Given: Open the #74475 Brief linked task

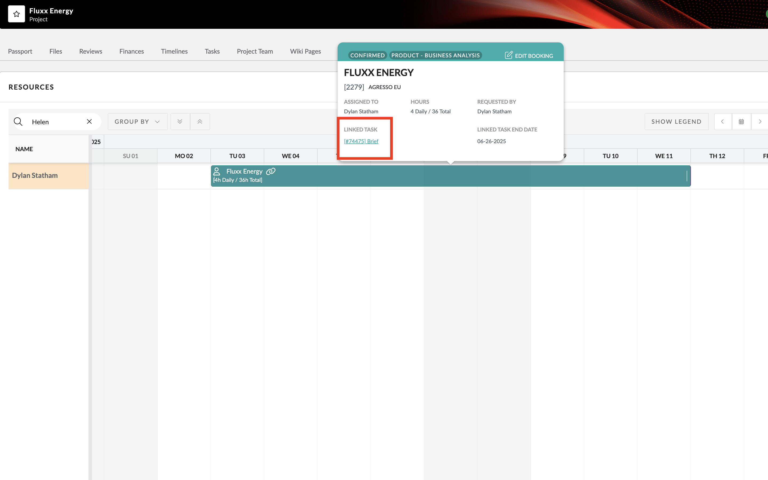Looking at the screenshot, I should (x=361, y=141).
